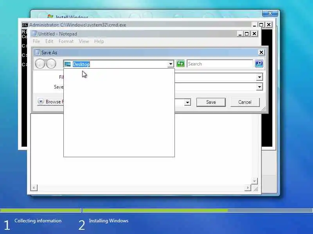313x234 pixels.
Task: Click the Collecting information progress bar
Action: pos(41,210)
